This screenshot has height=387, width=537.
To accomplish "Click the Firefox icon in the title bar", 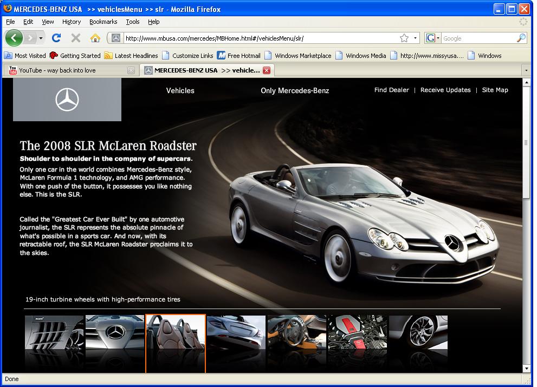I will click(x=8, y=8).
